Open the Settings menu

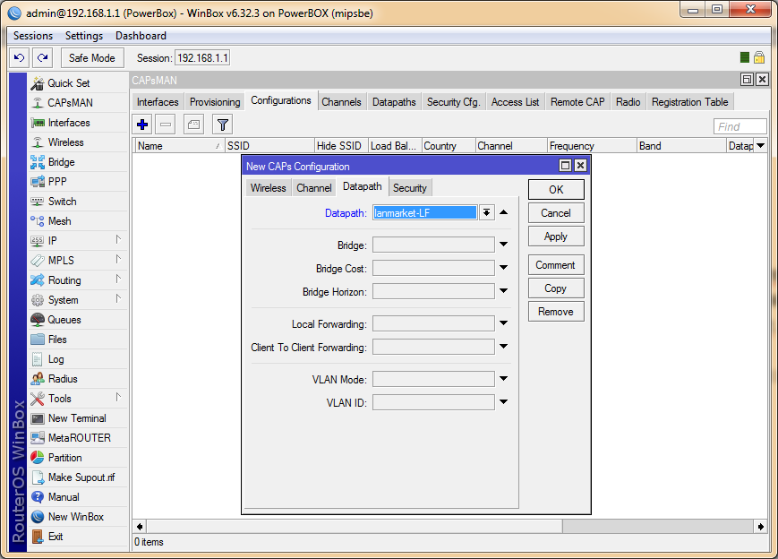point(84,36)
